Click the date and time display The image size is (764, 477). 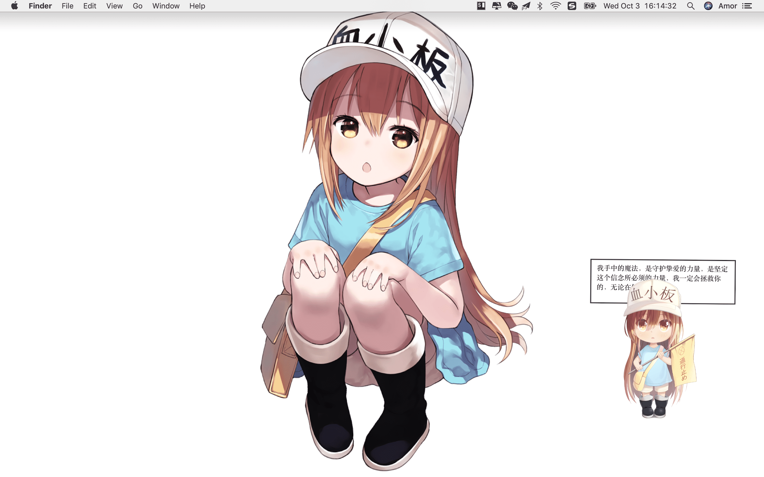640,6
